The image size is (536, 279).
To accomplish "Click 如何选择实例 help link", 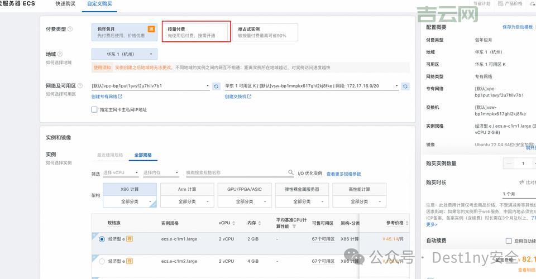I will 59,163.
